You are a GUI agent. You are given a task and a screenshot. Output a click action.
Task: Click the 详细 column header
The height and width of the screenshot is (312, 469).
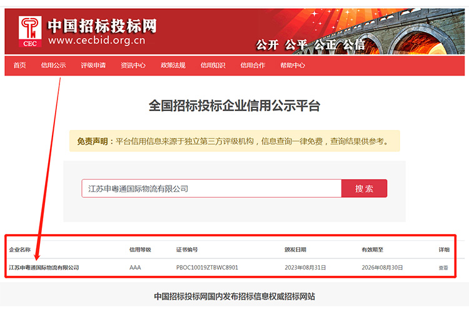pos(444,250)
